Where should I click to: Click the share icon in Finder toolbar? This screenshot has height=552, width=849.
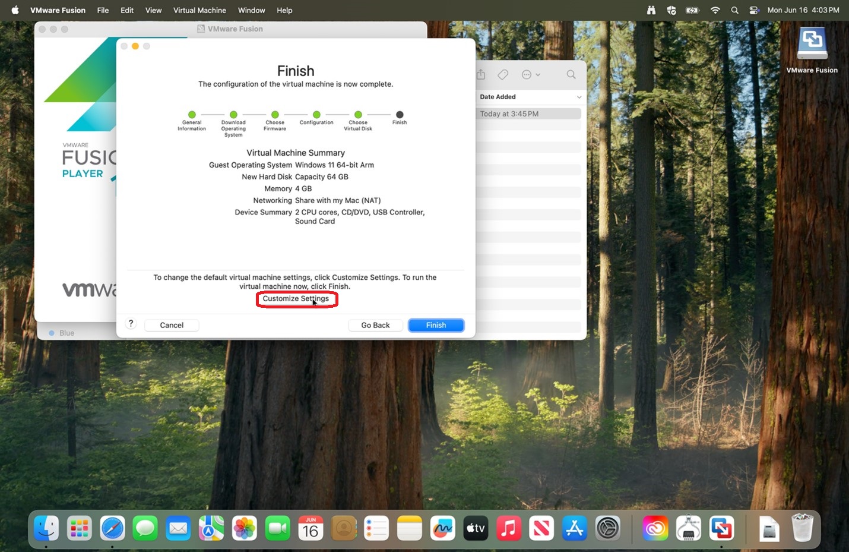pyautogui.click(x=481, y=74)
